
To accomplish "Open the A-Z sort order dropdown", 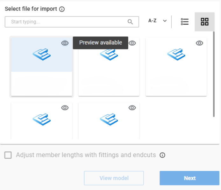I will (x=158, y=21).
